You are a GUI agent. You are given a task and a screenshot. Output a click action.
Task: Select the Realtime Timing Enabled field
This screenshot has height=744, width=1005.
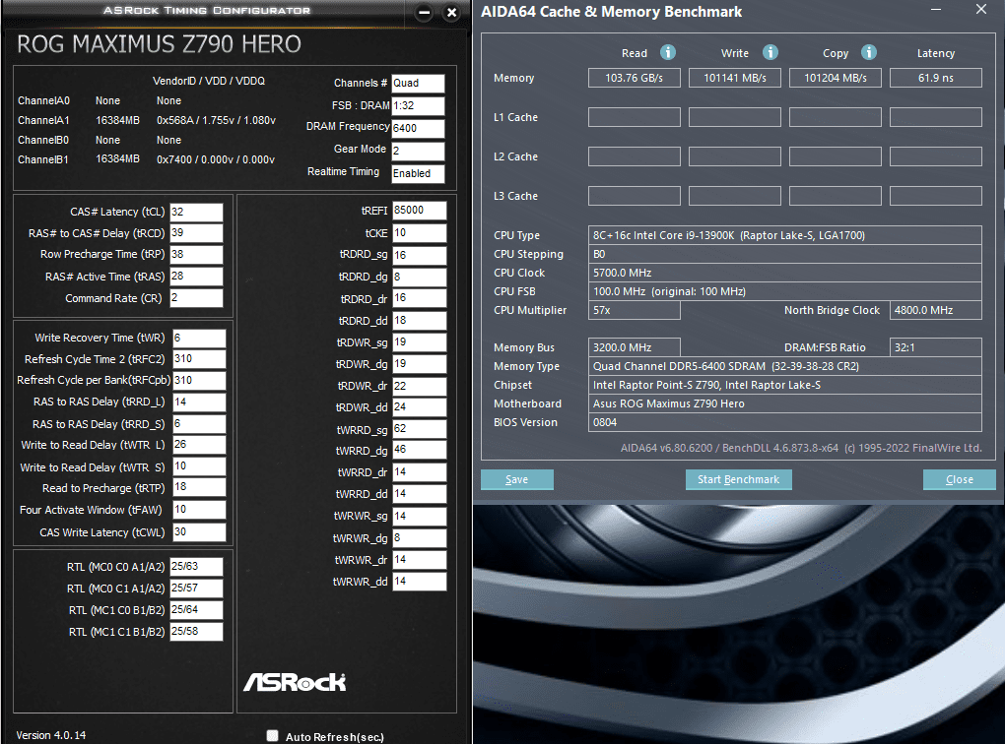point(418,173)
